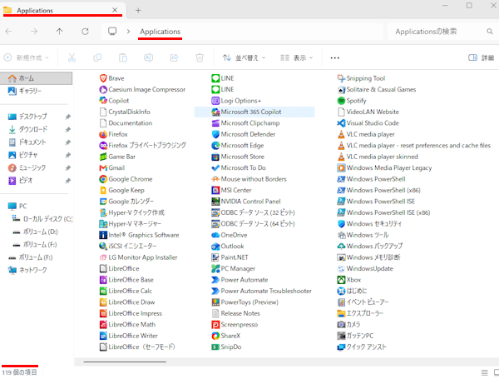Click the Microsoft Defender shield icon
The image size is (499, 379).
click(x=215, y=134)
